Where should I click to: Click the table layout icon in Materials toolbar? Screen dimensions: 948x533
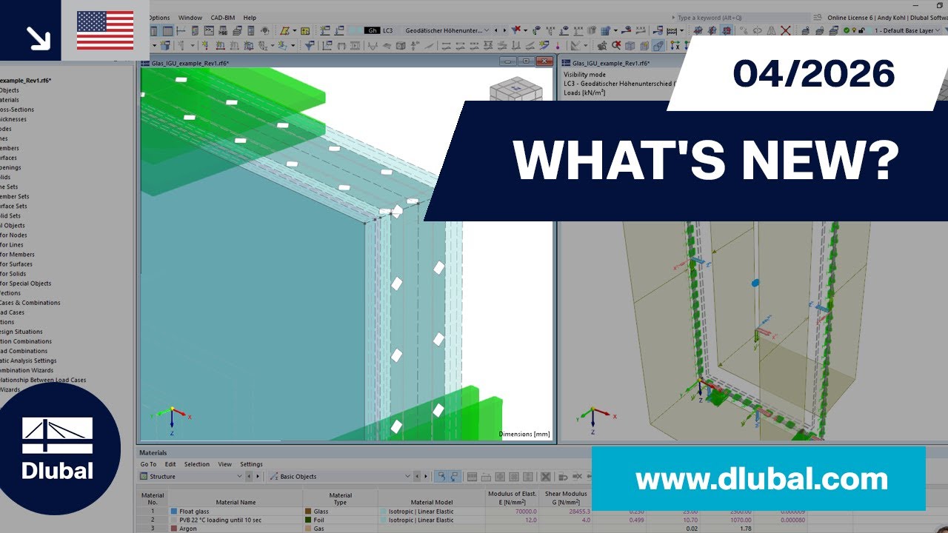pyautogui.click(x=472, y=477)
